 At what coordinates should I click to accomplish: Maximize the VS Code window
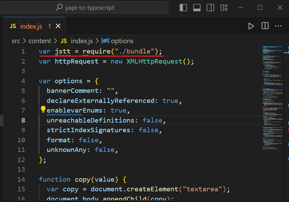click(260, 8)
